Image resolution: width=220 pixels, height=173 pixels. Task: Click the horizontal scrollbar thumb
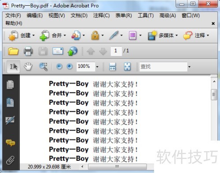117,166
